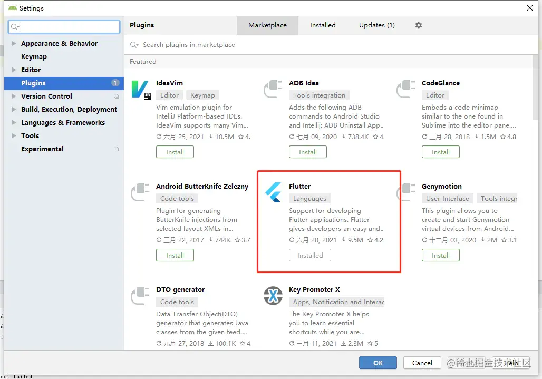Viewport: 542px width, 379px height.
Task: Switch to the Marketplace tab
Action: 267,25
